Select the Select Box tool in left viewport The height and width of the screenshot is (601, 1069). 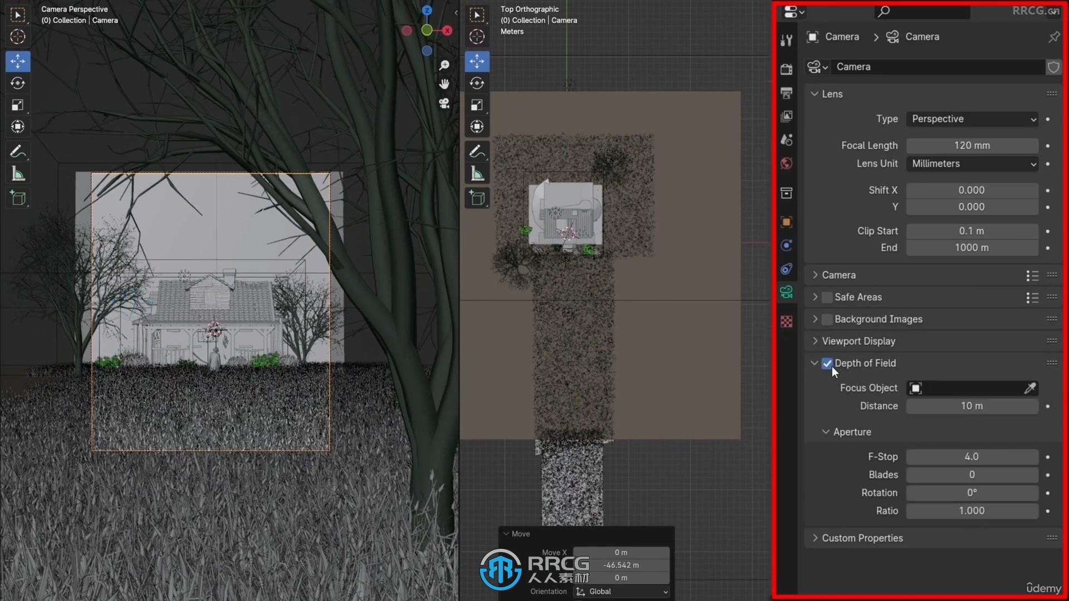tap(18, 15)
